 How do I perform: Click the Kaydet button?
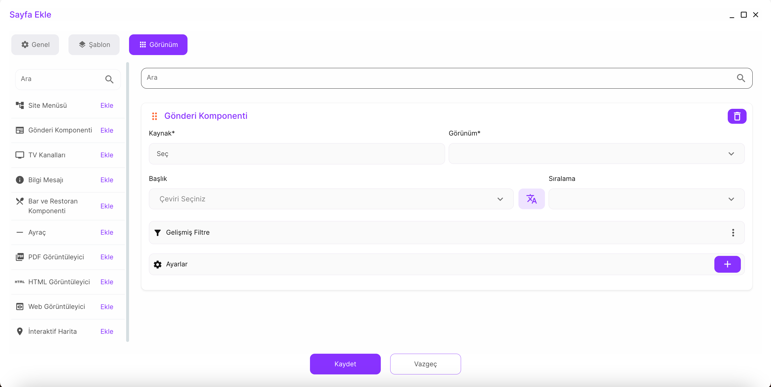coord(345,364)
